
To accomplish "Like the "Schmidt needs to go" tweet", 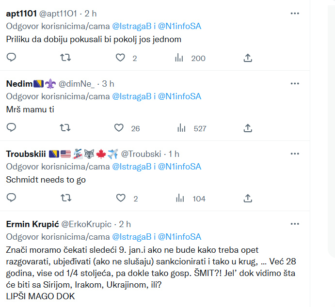I will (121, 198).
